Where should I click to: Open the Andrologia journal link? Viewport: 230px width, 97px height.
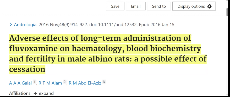click(x=26, y=25)
